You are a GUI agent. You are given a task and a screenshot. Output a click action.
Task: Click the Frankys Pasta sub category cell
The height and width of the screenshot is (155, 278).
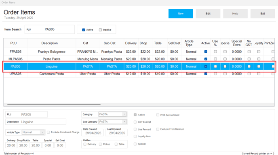point(112,52)
